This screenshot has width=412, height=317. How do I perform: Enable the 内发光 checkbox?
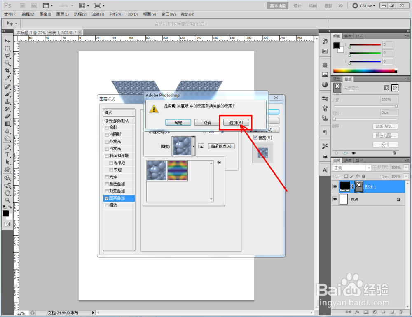(107, 149)
